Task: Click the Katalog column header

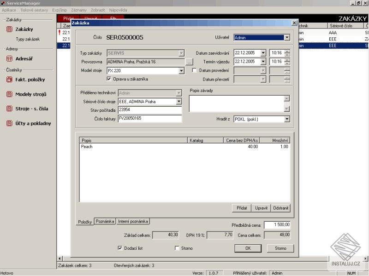Action: pyautogui.click(x=205, y=140)
